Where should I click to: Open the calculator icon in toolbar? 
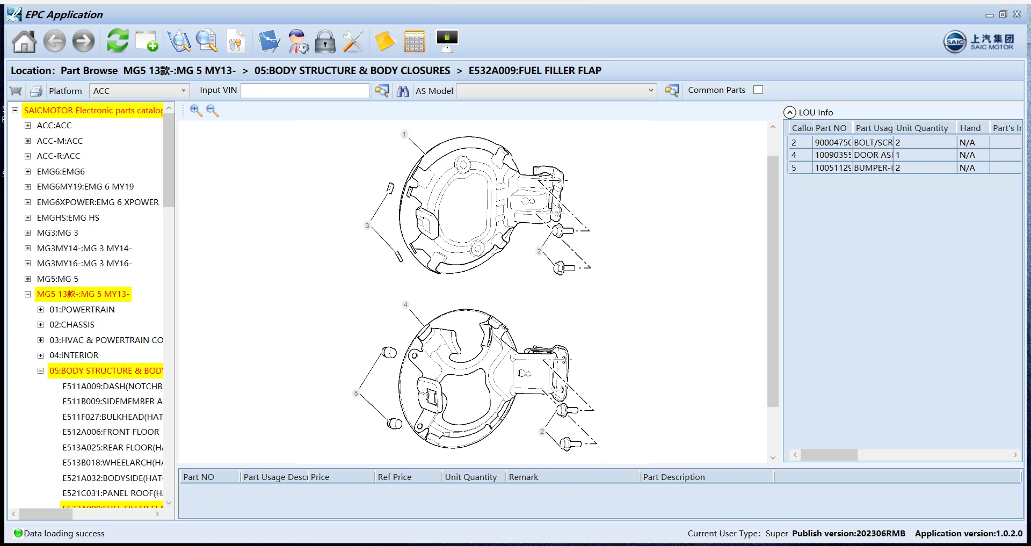[414, 41]
